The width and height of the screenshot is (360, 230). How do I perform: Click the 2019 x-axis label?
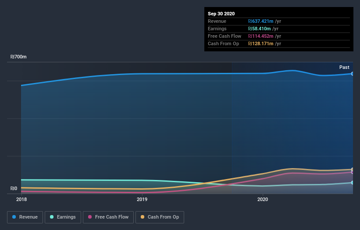tap(142, 199)
